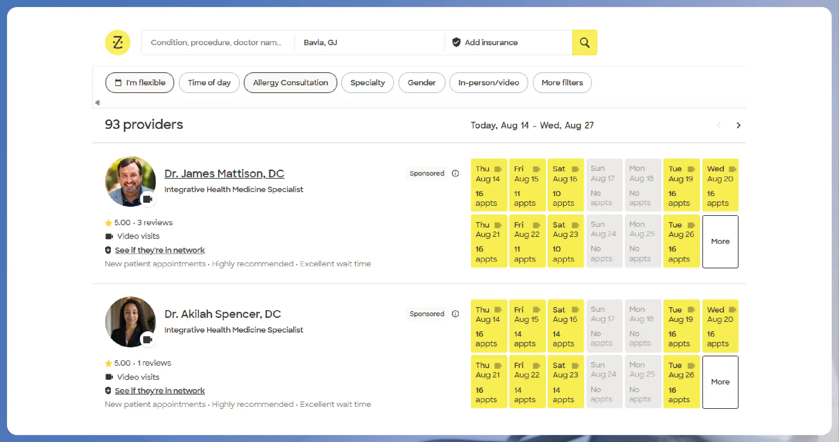Click the video visits camera icon for Dr. Spencer
The image size is (839, 442).
(109, 377)
